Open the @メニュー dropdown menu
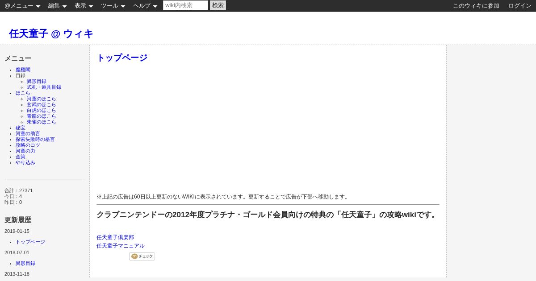Screen dimensions: 536x281 (22, 6)
